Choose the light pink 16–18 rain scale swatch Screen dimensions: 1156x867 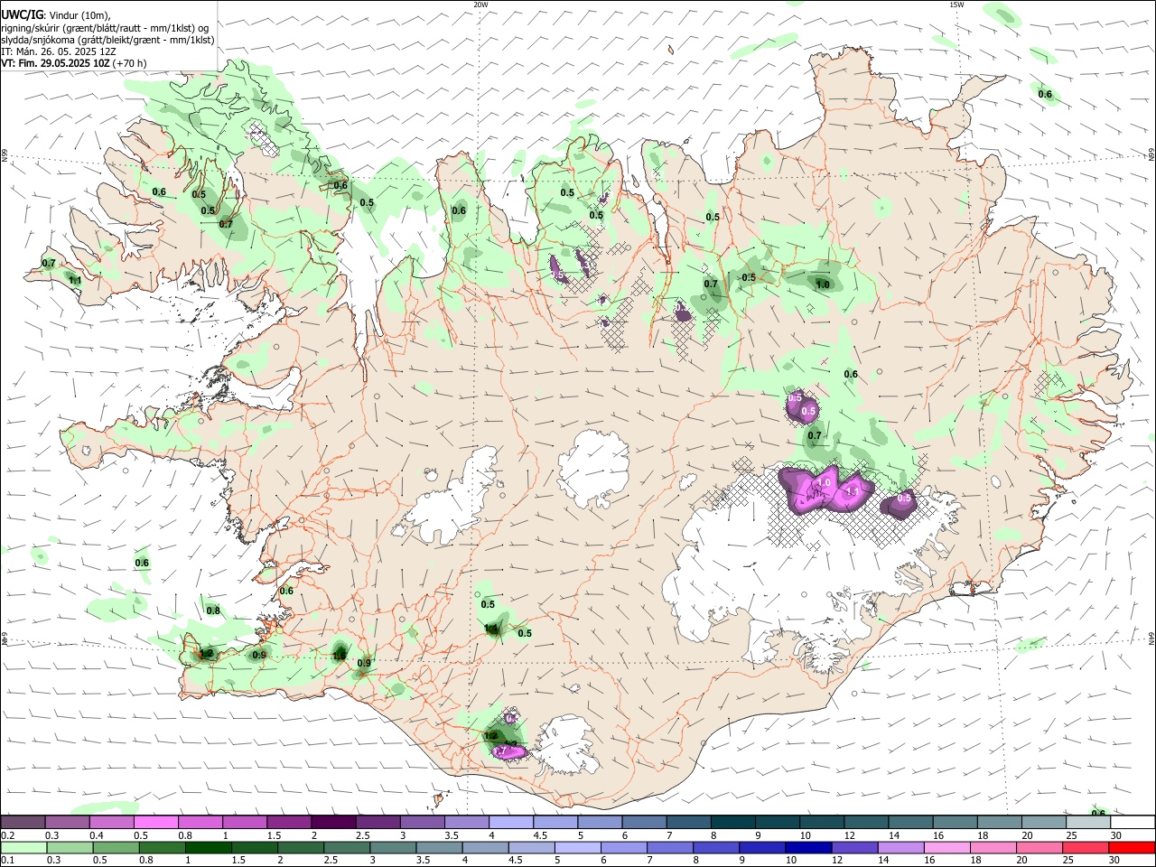click(947, 847)
